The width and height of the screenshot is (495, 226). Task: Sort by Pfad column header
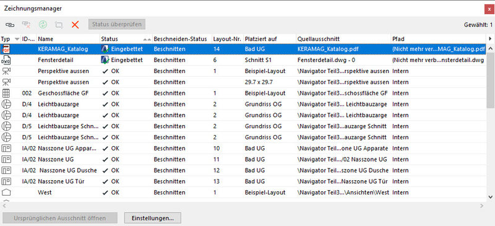398,39
